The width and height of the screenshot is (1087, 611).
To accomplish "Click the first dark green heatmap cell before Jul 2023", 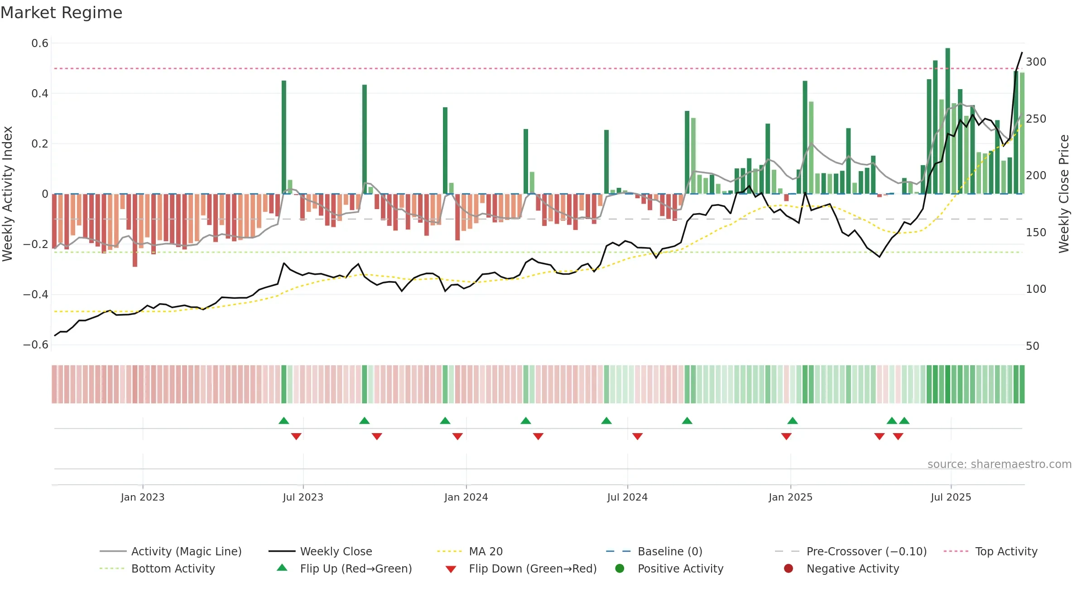I will point(284,384).
